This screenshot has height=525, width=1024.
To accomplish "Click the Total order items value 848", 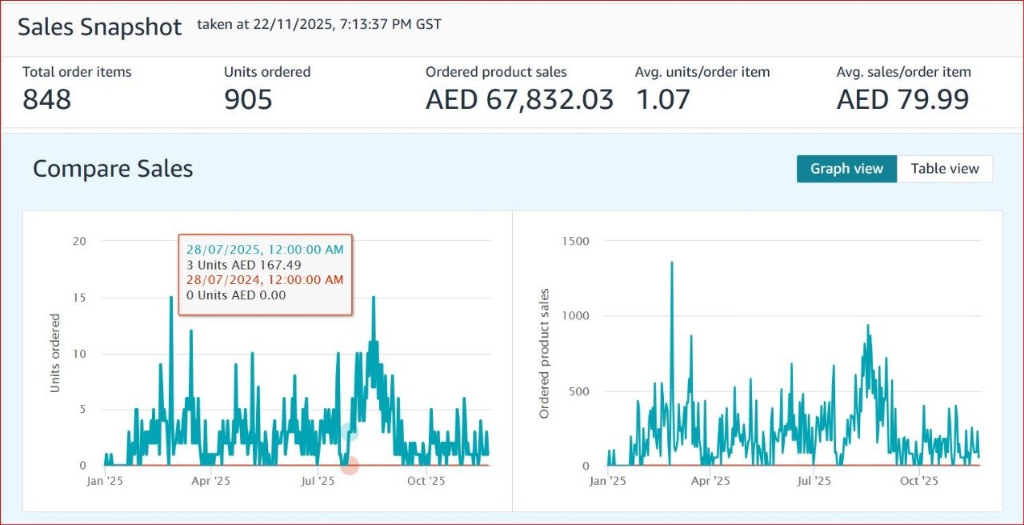I will [x=47, y=100].
